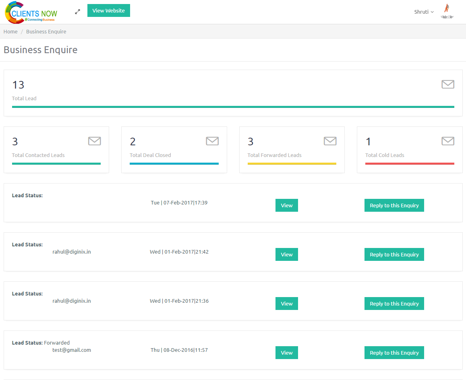This screenshot has height=380, width=466.
Task: Click the Total Cold Leads label
Action: point(385,155)
